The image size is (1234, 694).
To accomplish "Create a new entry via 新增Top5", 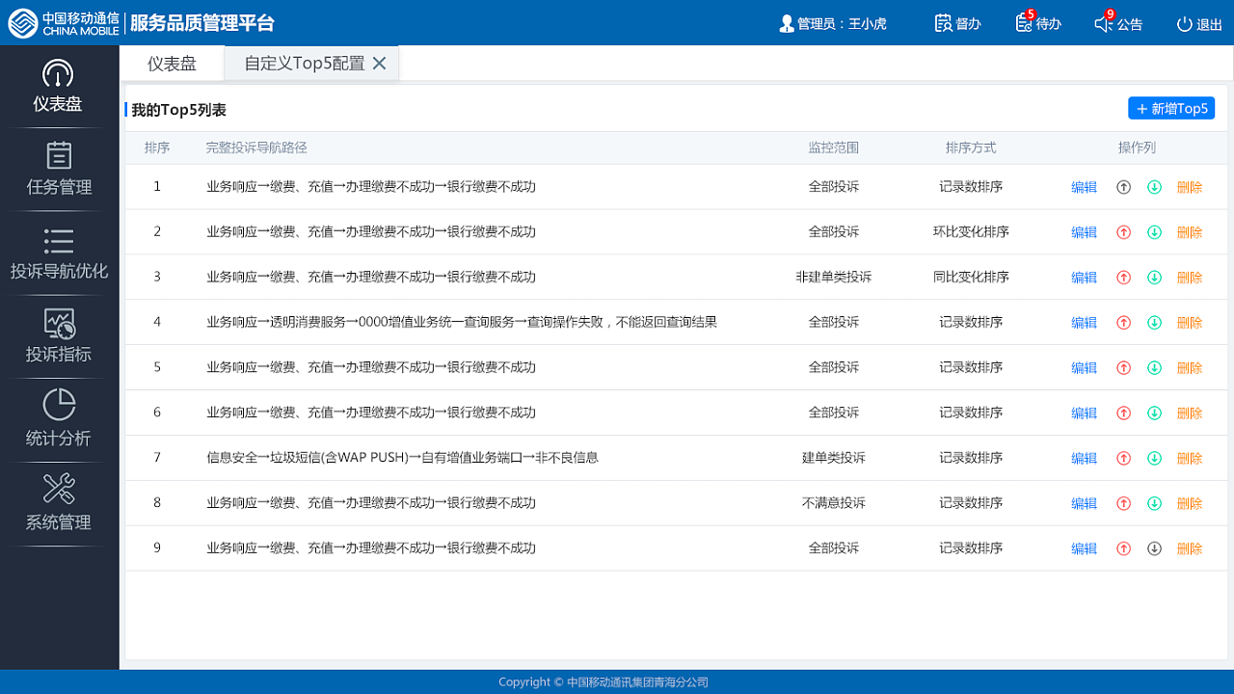I will [1170, 108].
